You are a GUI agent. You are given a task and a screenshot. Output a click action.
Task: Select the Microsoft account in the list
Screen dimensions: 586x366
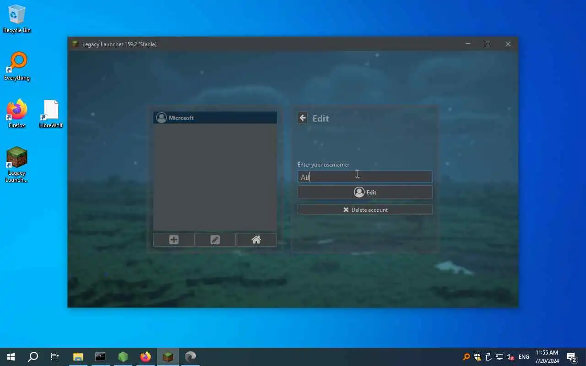point(215,118)
